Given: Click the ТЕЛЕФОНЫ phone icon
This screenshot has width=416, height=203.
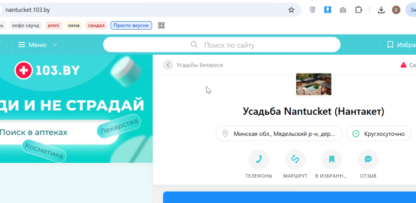Looking at the screenshot, I should point(259,159).
